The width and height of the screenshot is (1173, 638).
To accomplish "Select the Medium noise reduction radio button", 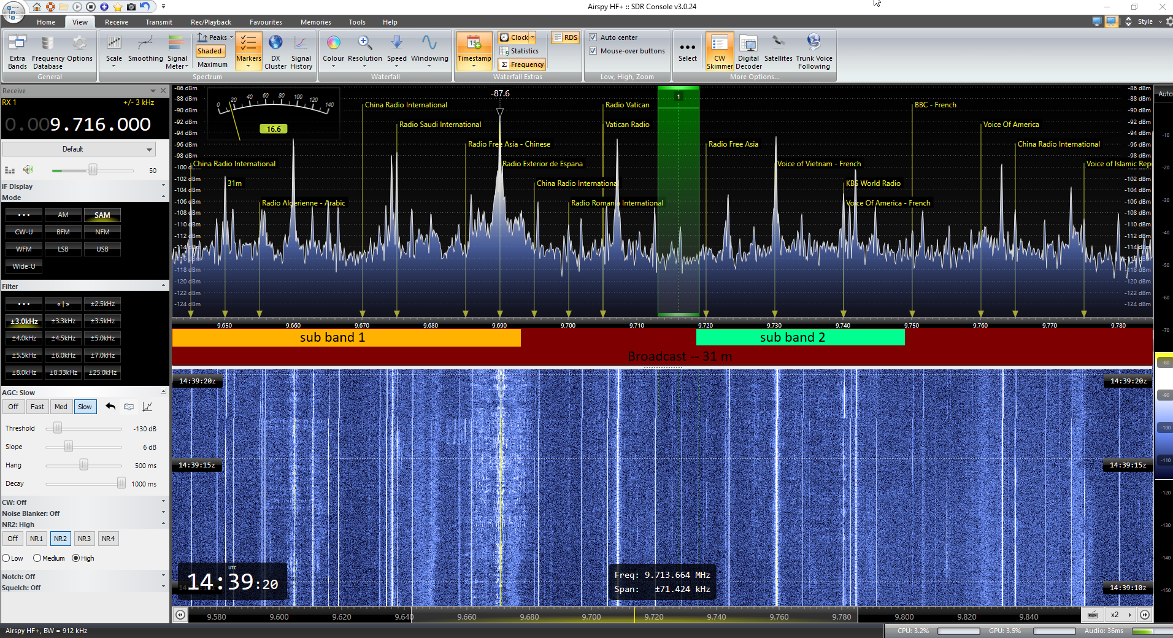I will [37, 558].
